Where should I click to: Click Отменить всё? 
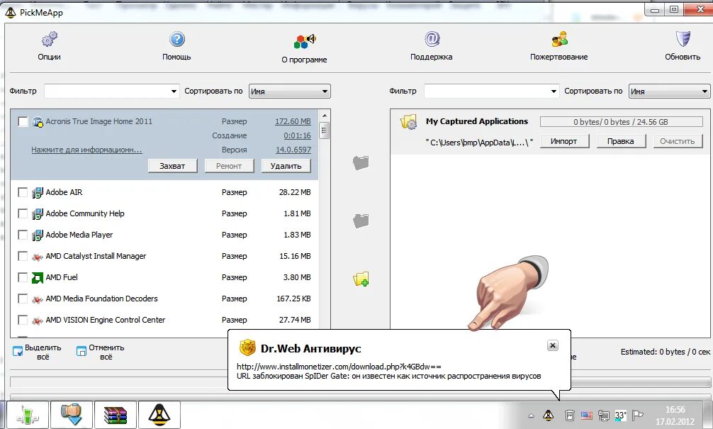[101, 352]
